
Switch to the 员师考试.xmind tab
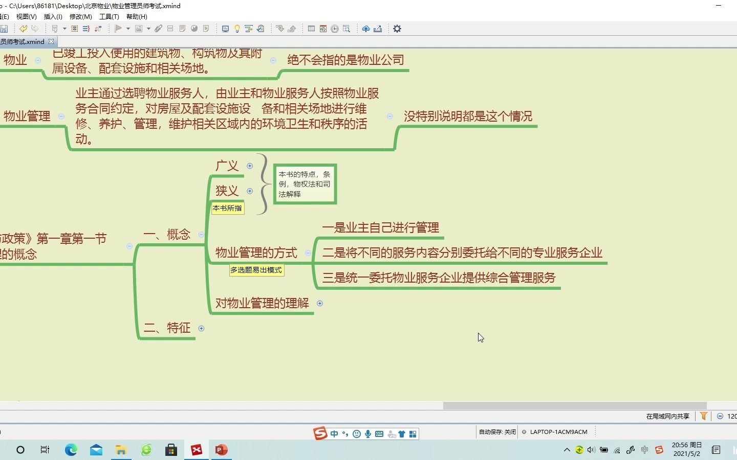pyautogui.click(x=23, y=42)
